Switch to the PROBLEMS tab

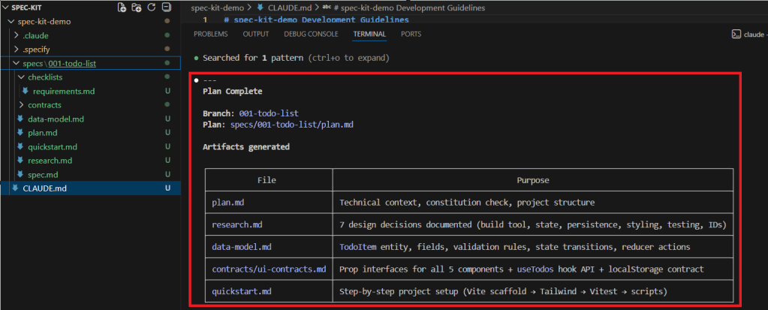tap(210, 35)
